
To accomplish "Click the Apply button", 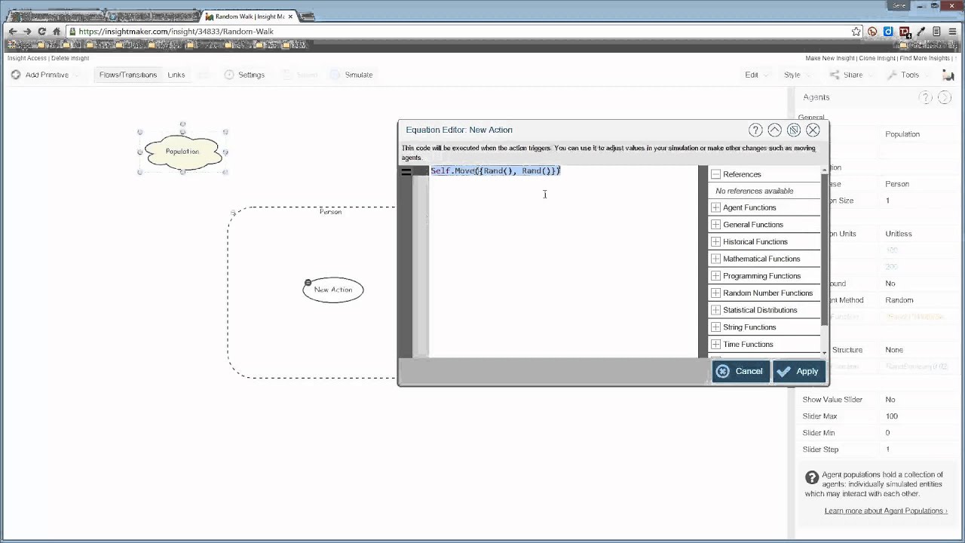I will [x=799, y=371].
